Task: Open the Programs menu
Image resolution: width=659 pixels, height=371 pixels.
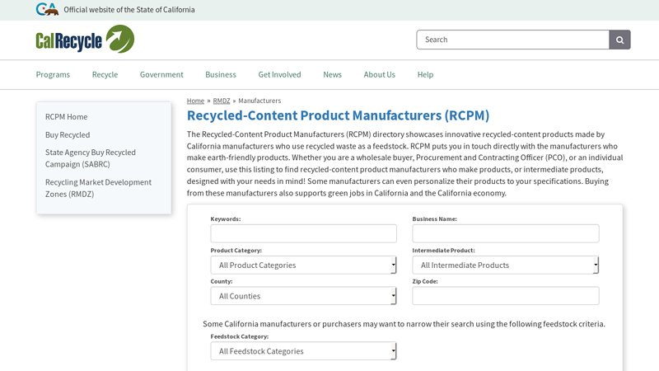Action: tap(53, 74)
